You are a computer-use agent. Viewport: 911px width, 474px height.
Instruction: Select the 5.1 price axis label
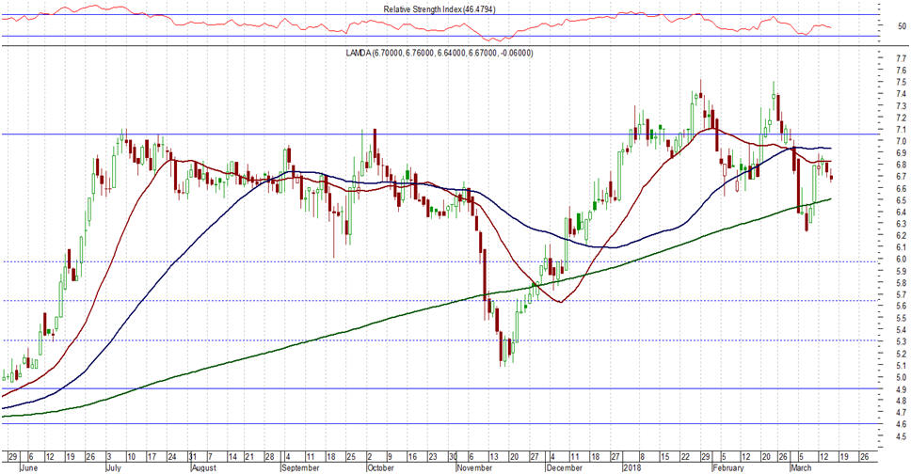(902, 365)
